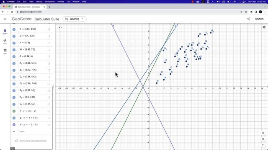Bookmark this page with star icon

[x=246, y=12]
